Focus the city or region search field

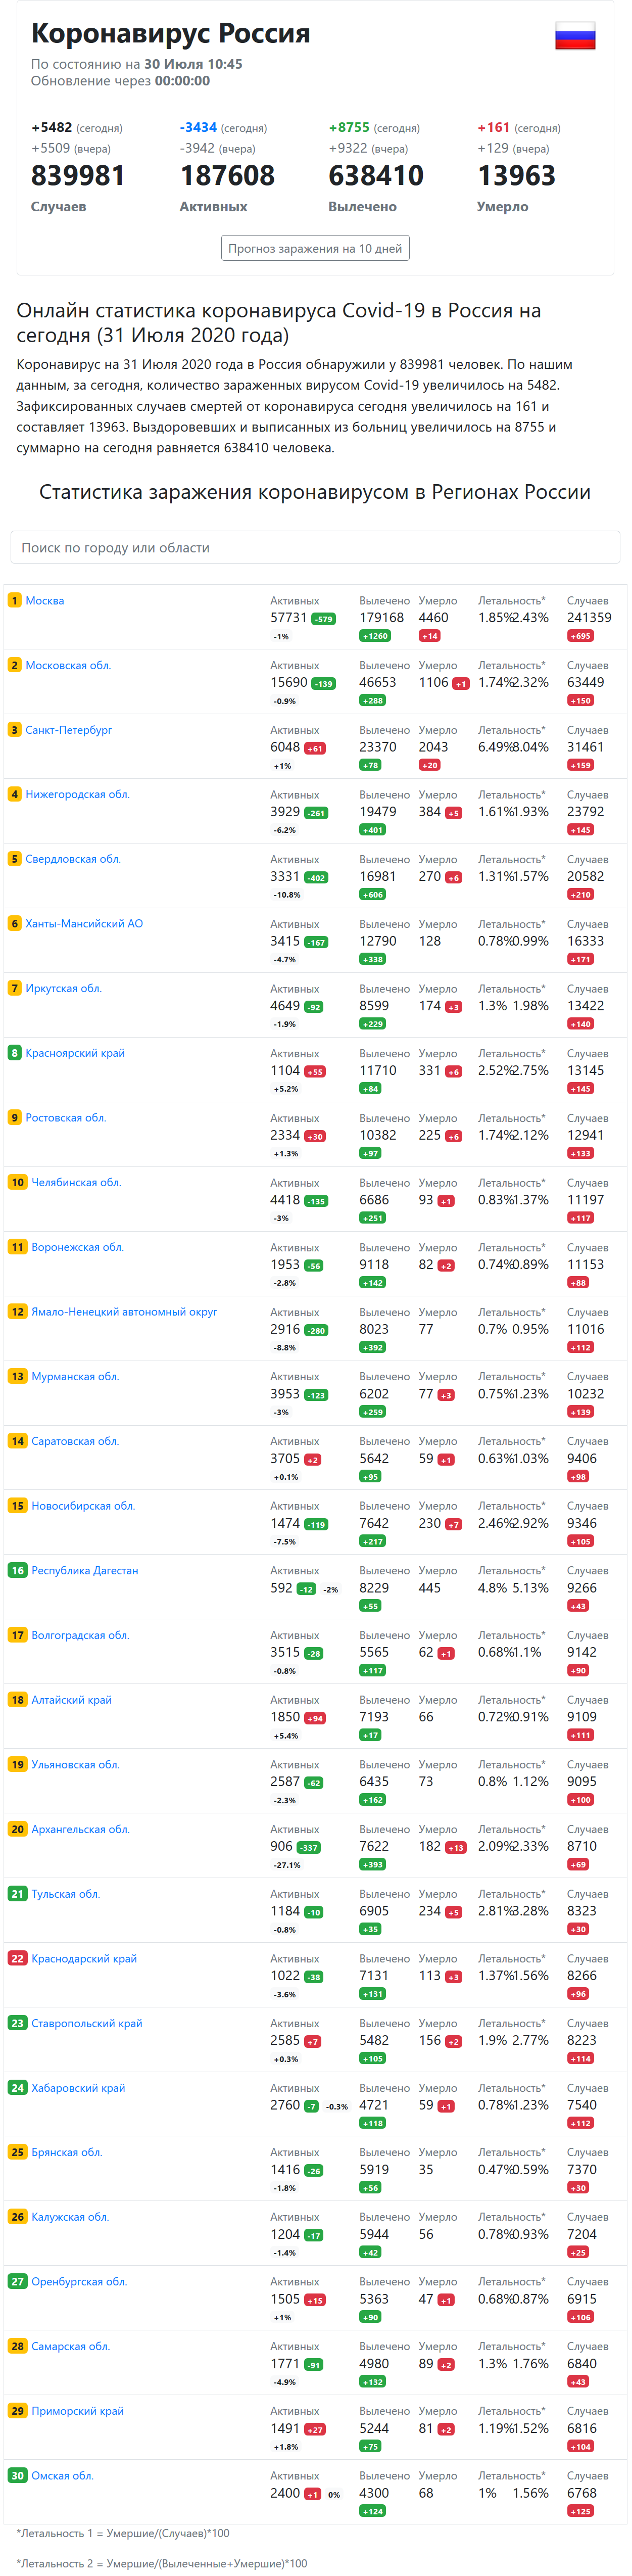tap(315, 547)
